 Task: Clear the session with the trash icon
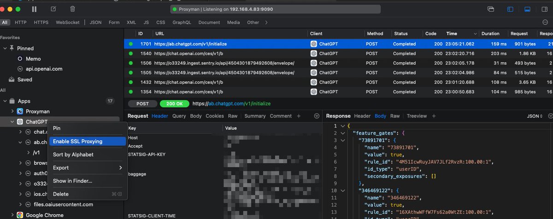click(x=72, y=9)
